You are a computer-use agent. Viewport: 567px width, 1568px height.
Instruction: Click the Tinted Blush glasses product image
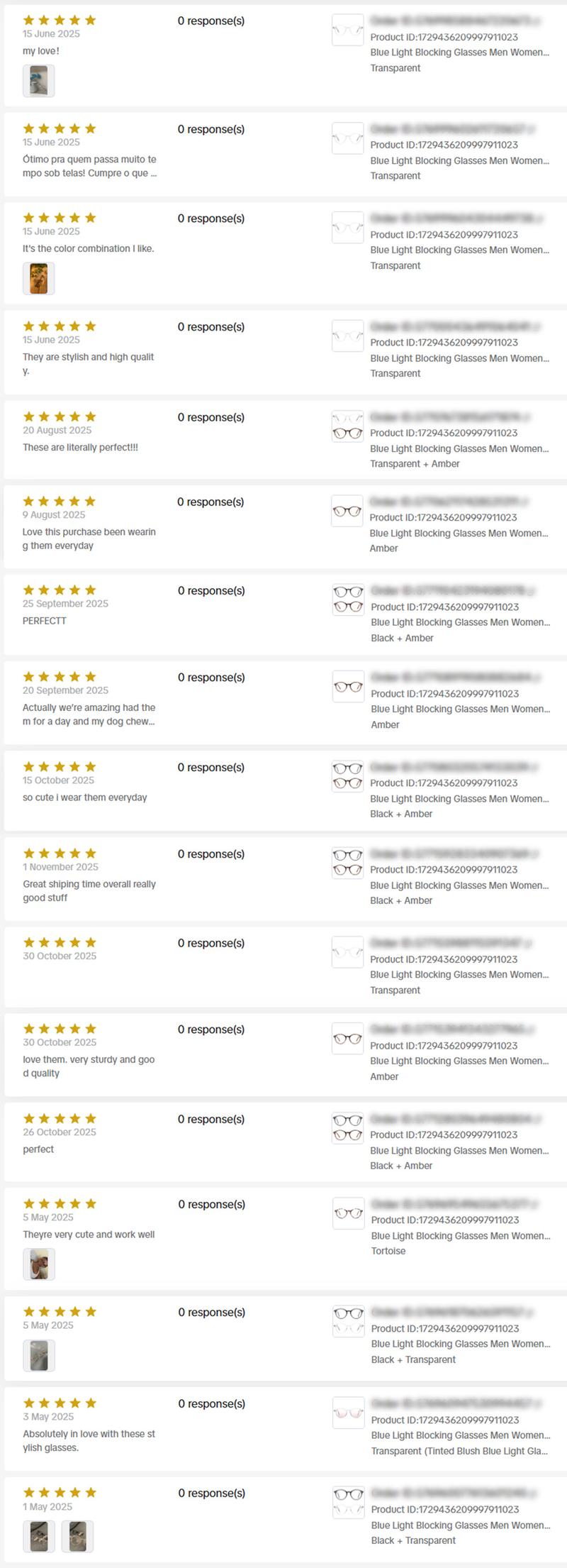coord(348,1413)
